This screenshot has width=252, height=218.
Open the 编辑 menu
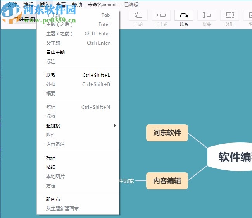(x=28, y=5)
